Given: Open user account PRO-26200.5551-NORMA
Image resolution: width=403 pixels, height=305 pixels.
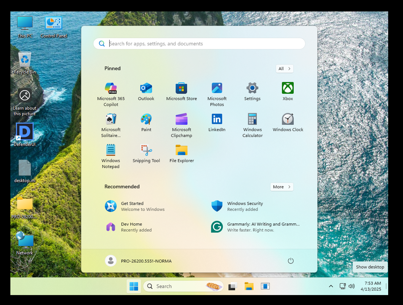Looking at the screenshot, I should (138, 261).
